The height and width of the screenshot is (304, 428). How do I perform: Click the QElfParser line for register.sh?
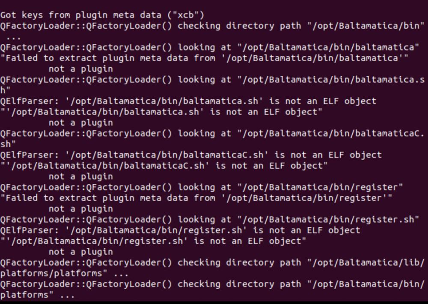coord(180,230)
